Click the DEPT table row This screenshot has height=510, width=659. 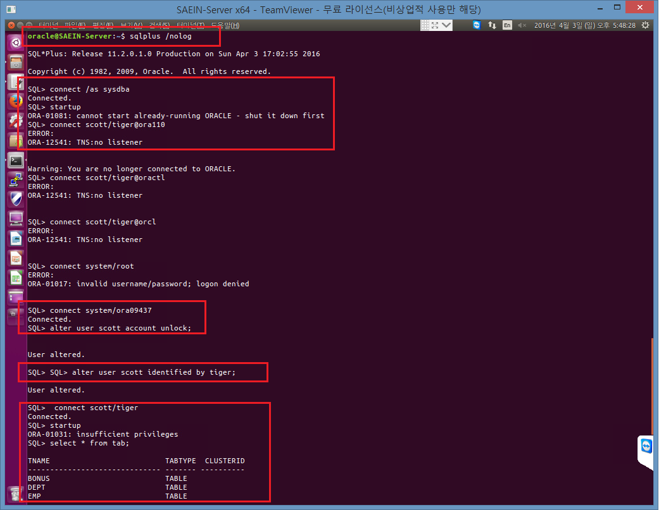(108, 487)
